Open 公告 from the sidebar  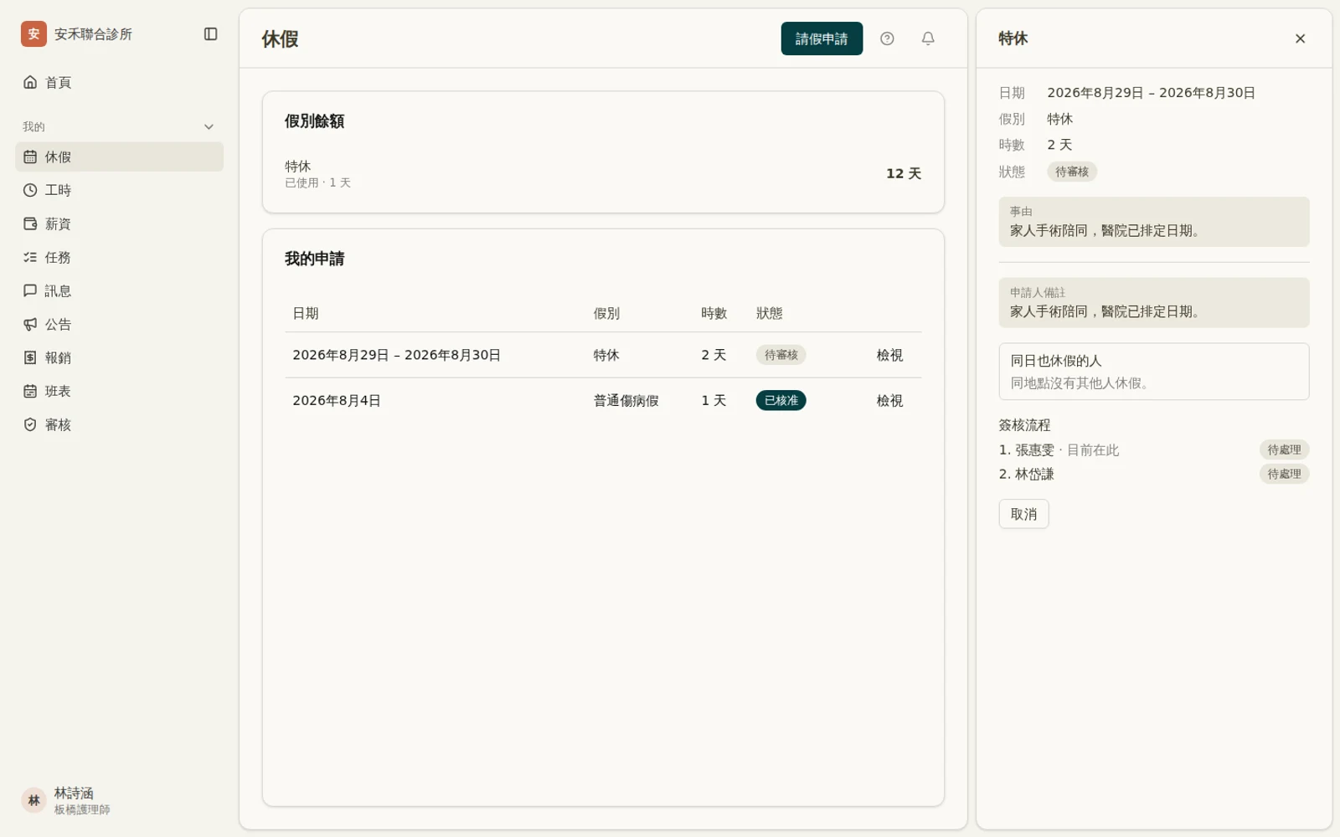pyautogui.click(x=119, y=324)
